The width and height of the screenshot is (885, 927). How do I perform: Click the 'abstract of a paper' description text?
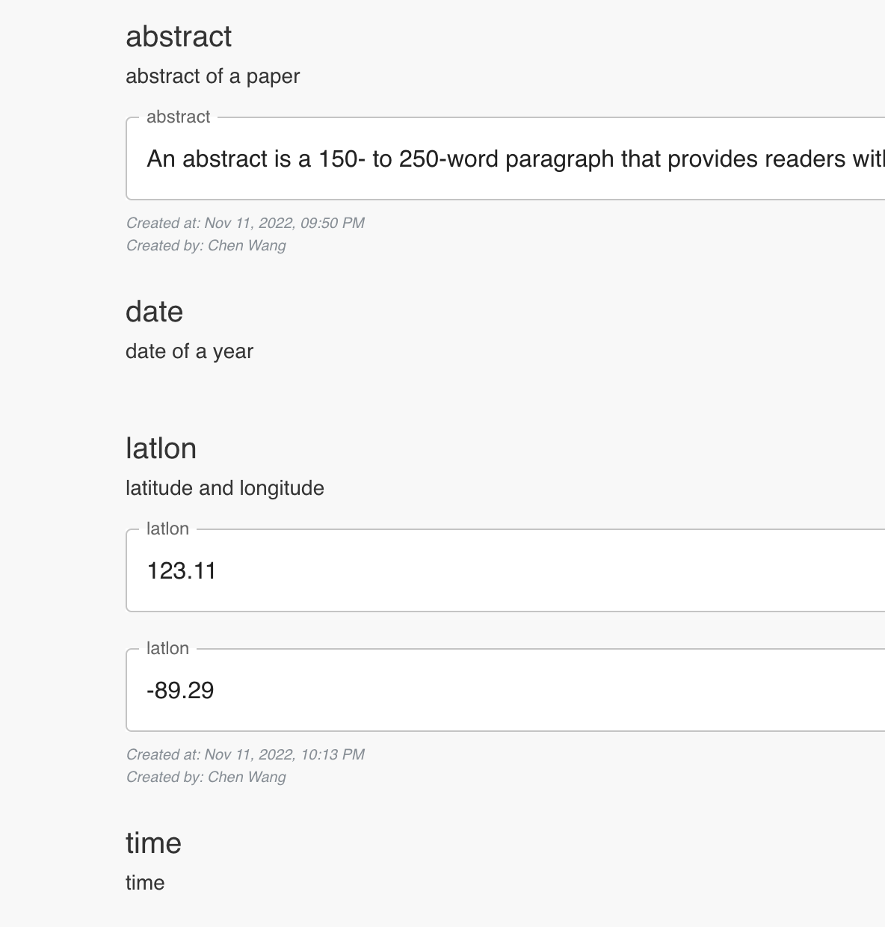(213, 76)
